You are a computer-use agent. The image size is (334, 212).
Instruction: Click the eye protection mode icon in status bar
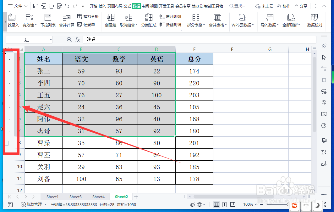pyautogui.click(x=192, y=204)
